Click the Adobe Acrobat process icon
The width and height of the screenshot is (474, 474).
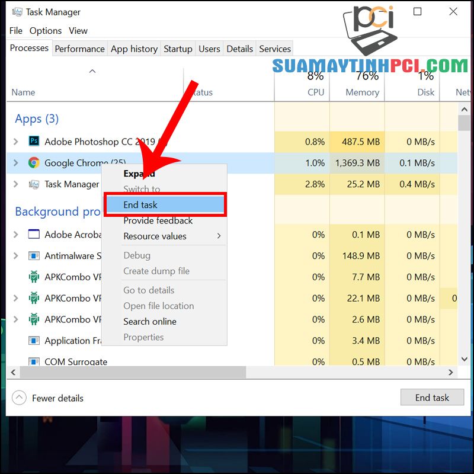coord(33,234)
